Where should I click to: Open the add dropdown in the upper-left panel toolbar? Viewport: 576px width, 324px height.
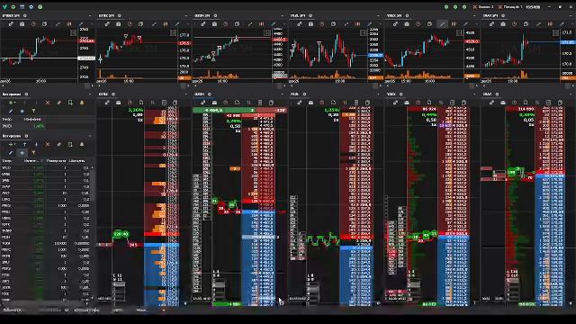tap(12, 103)
